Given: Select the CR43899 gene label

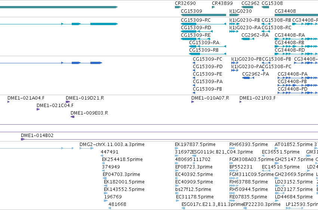Looking at the screenshot, I should (x=222, y=3).
